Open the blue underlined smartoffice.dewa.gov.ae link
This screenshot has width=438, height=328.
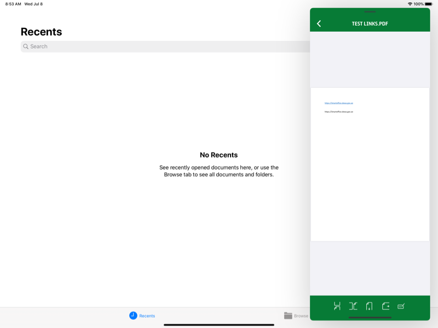click(x=338, y=103)
